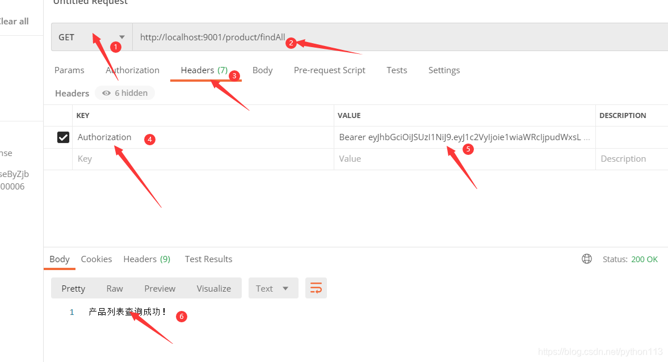Click the empty Value input field
Screen dimensions: 668x362
[464, 159]
